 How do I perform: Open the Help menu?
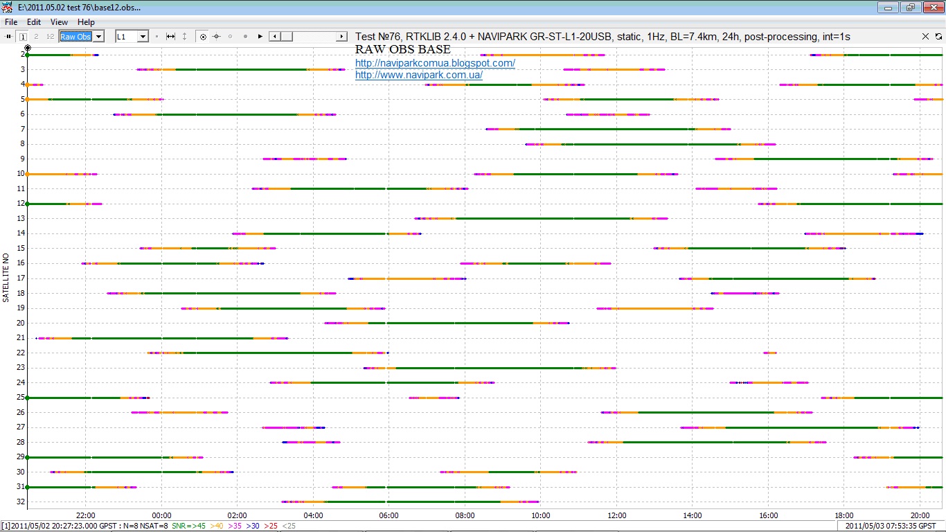(86, 22)
